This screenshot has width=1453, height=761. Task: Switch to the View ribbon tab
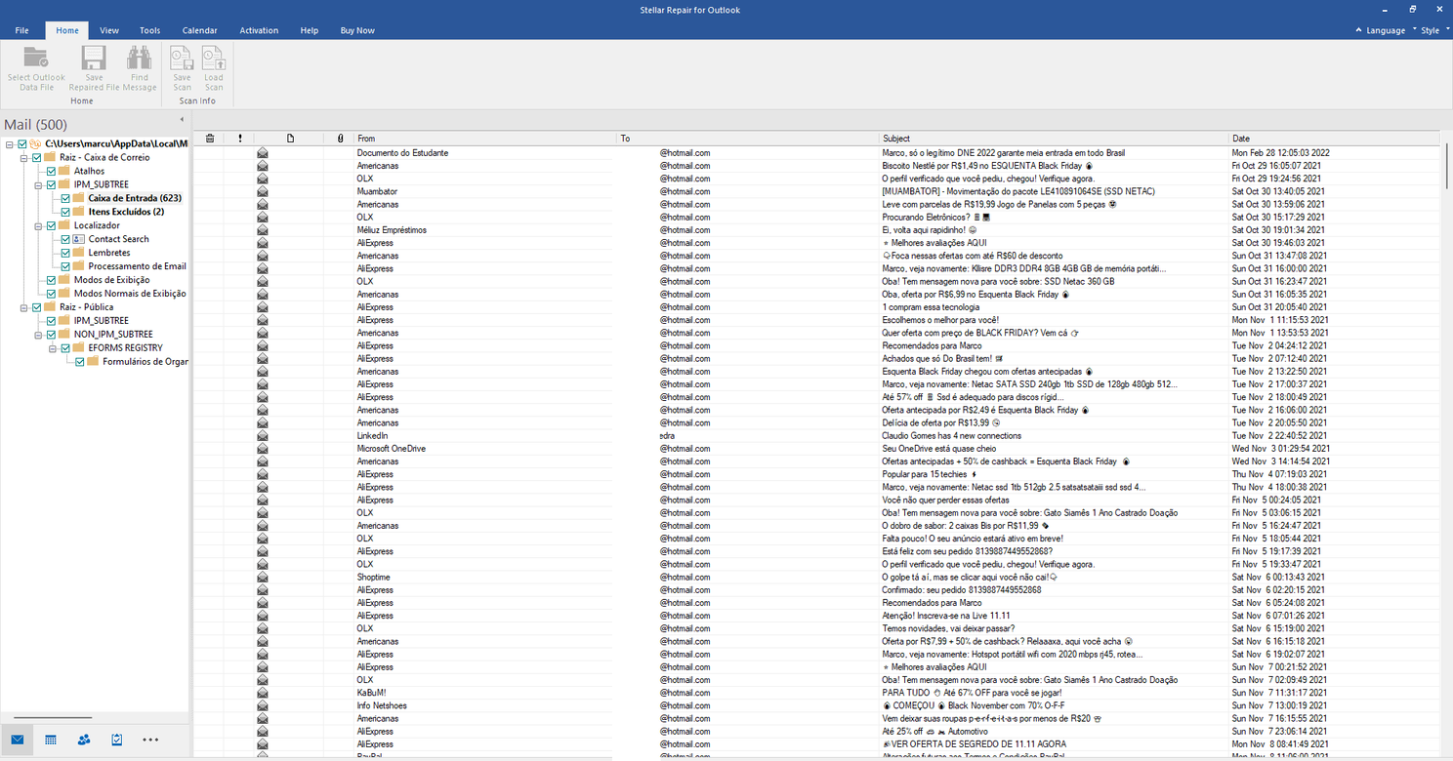(x=109, y=30)
